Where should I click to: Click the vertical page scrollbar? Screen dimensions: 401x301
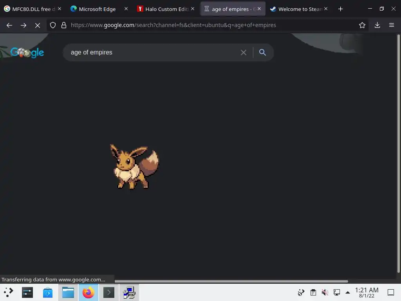click(398, 154)
